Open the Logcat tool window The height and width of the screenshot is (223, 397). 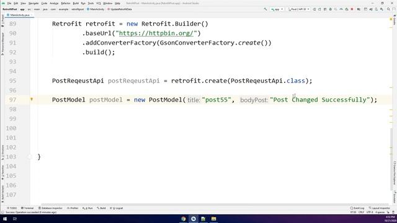click(117, 208)
